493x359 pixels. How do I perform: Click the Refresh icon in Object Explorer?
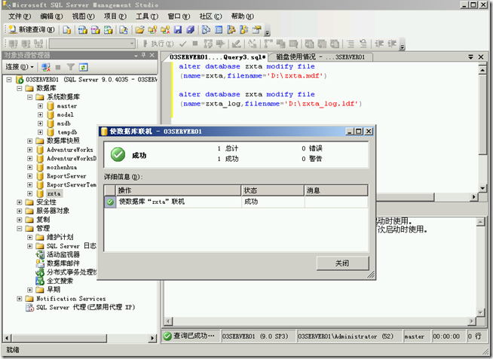84,67
